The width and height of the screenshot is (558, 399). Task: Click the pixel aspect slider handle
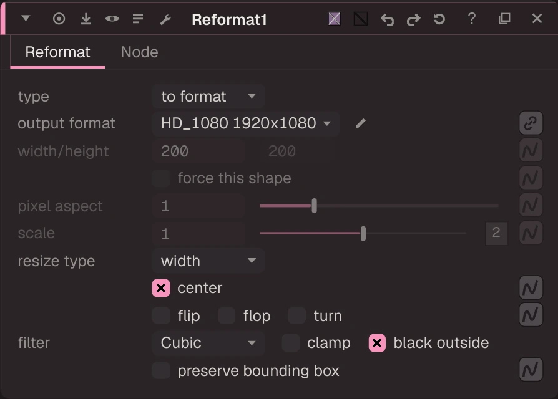coord(314,206)
